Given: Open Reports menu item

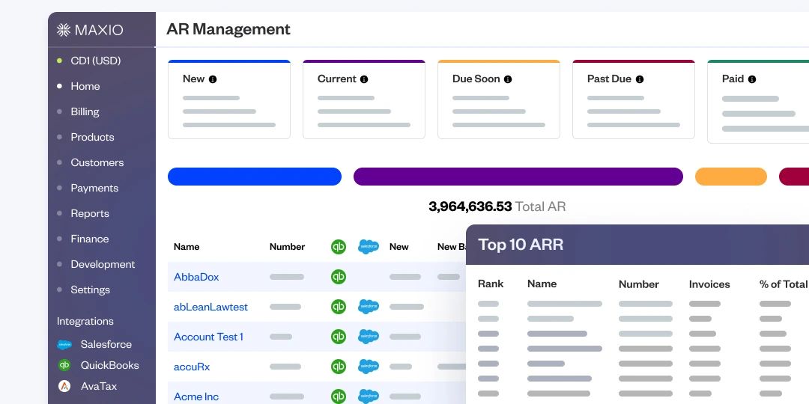Looking at the screenshot, I should (x=90, y=213).
